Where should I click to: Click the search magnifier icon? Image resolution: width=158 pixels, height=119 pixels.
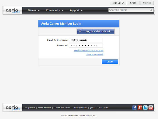[151, 10]
